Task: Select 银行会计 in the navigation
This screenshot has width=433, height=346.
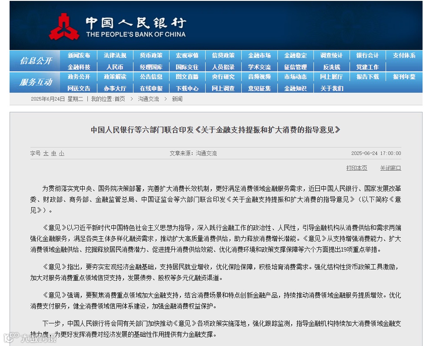Action: pyautogui.click(x=367, y=55)
